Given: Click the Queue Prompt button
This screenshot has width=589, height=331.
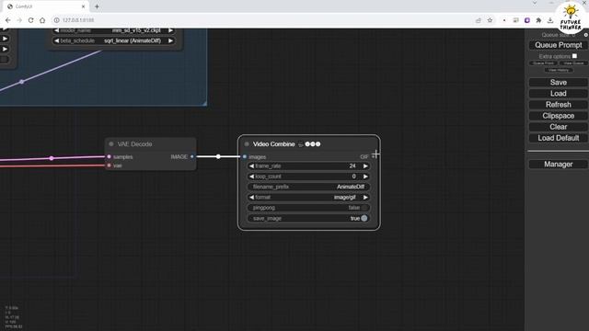Looking at the screenshot, I should pyautogui.click(x=558, y=45).
